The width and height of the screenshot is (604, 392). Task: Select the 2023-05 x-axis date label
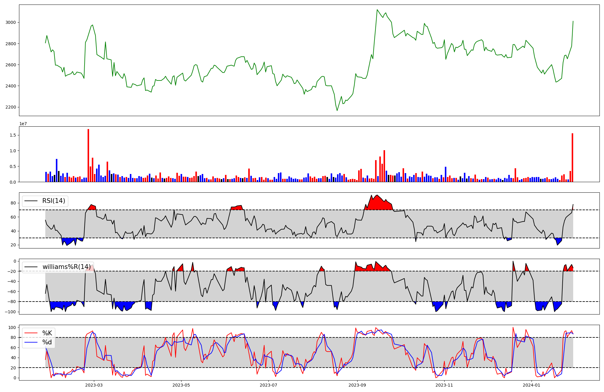pyautogui.click(x=181, y=385)
